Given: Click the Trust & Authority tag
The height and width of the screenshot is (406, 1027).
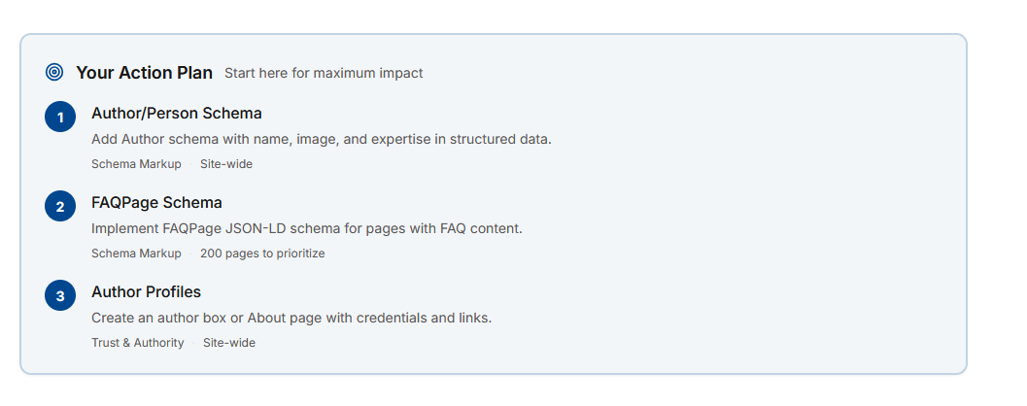Looking at the screenshot, I should 137,343.
